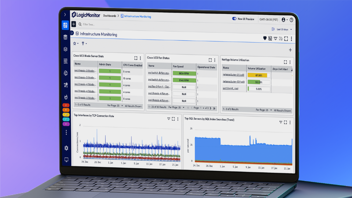Click the 8634 RPM fan speed bar
352x198 pixels.
coord(184,73)
